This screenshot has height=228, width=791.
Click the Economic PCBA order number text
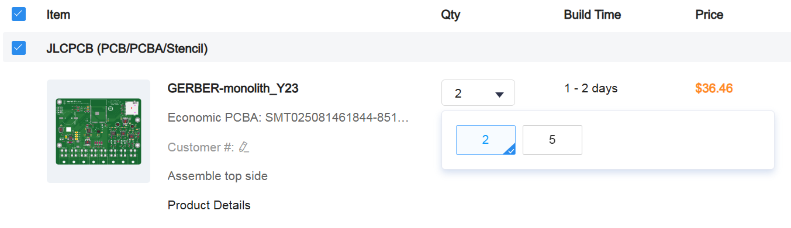click(288, 118)
